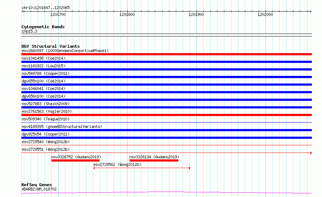Select the DGV Structural Variants track title

(x=51, y=46)
